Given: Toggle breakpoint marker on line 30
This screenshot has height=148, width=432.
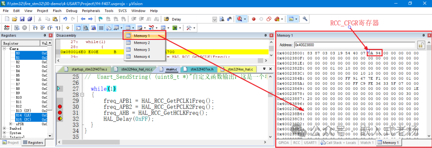Looking at the screenshot, I should tap(60, 107).
